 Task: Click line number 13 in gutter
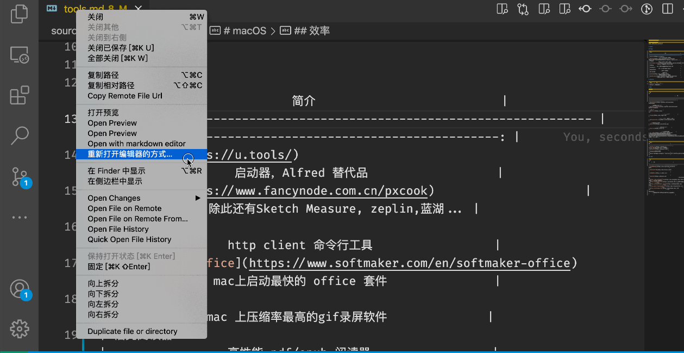(71, 119)
